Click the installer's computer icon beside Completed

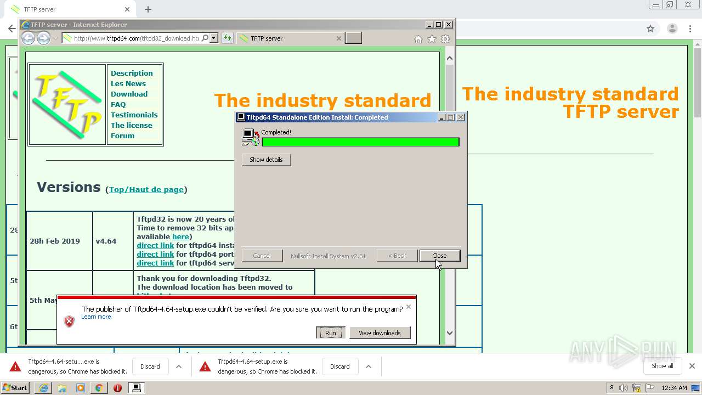click(251, 137)
